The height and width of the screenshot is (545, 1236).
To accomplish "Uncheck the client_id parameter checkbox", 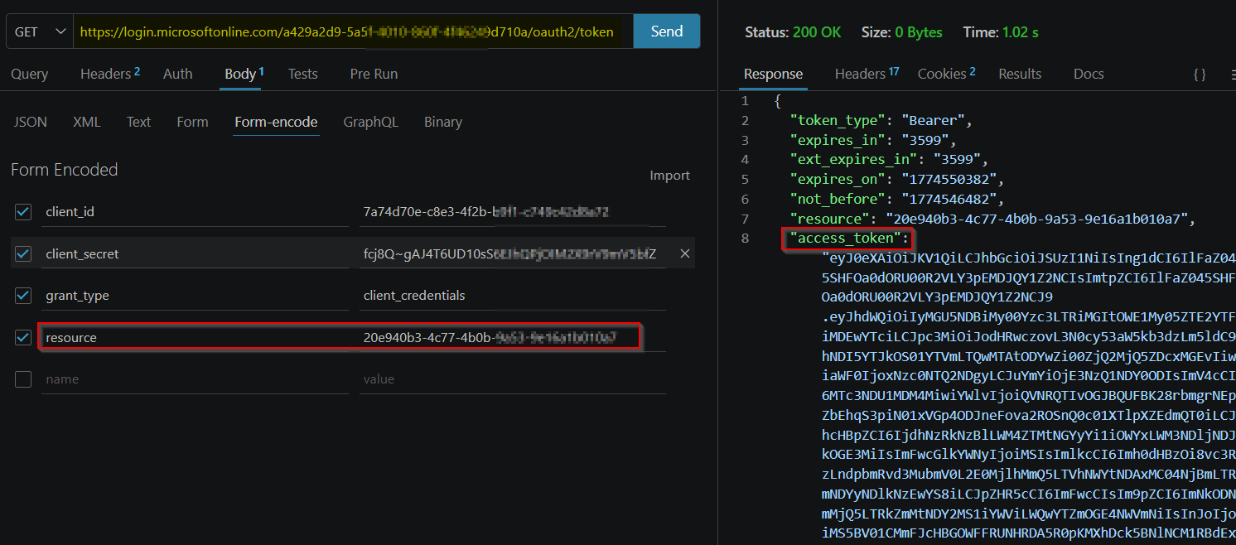I will pyautogui.click(x=23, y=212).
